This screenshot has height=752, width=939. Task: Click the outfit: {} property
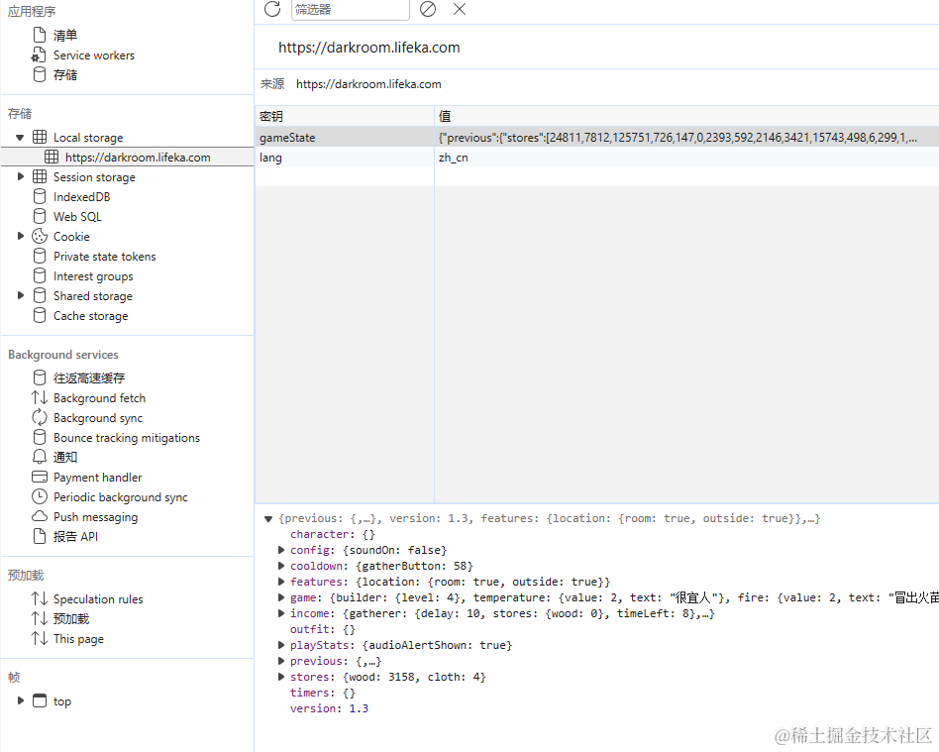(x=323, y=629)
